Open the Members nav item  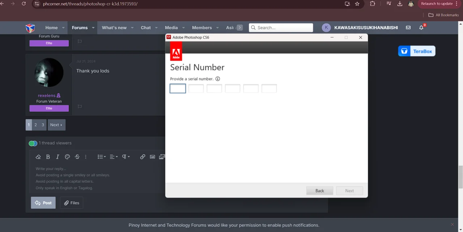coord(202,28)
